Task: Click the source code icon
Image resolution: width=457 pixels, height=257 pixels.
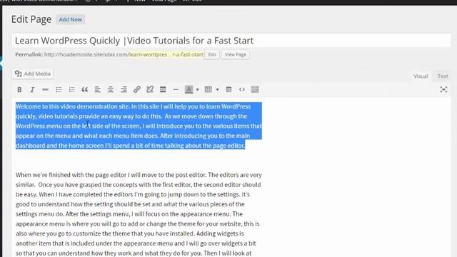Action: tap(242, 89)
